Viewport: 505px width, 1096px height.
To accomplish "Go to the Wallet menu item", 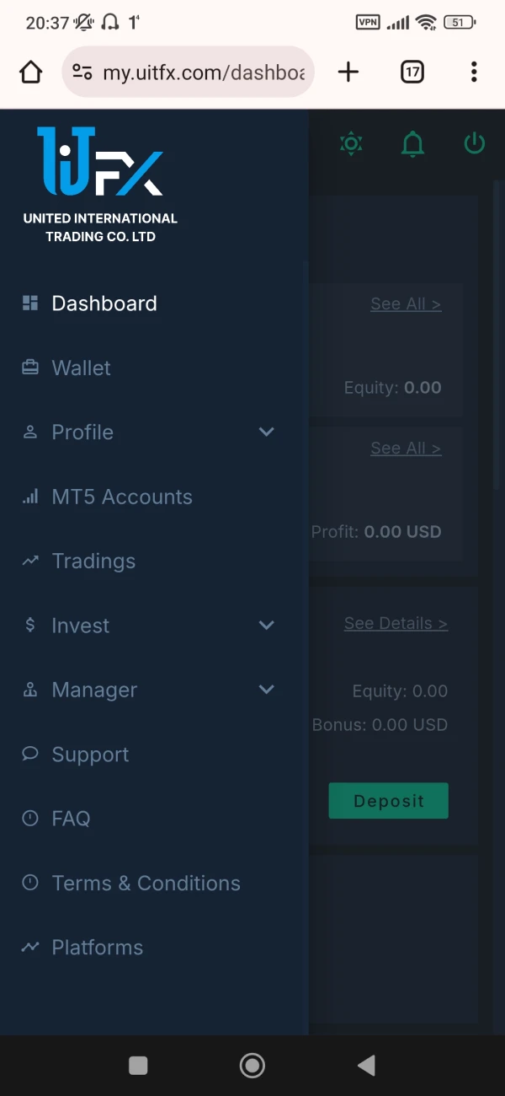I will click(81, 368).
